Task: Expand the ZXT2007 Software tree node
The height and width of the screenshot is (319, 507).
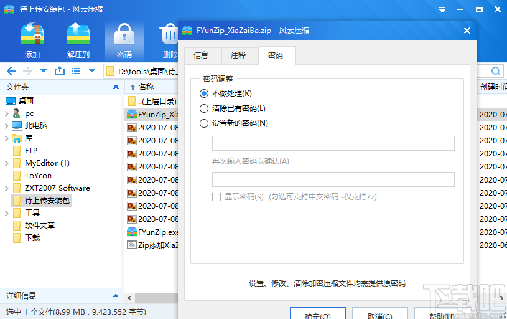Action: pos(6,188)
